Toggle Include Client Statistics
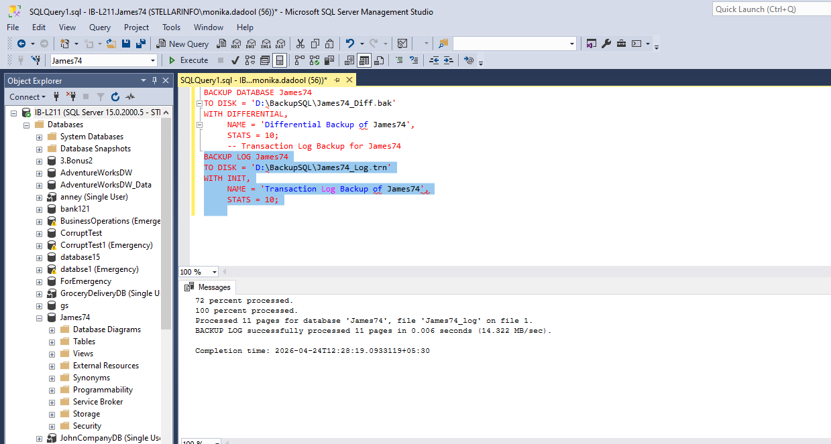The height and width of the screenshot is (444, 831). tap(329, 60)
